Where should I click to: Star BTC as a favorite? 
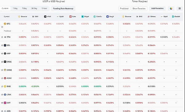[2, 27]
